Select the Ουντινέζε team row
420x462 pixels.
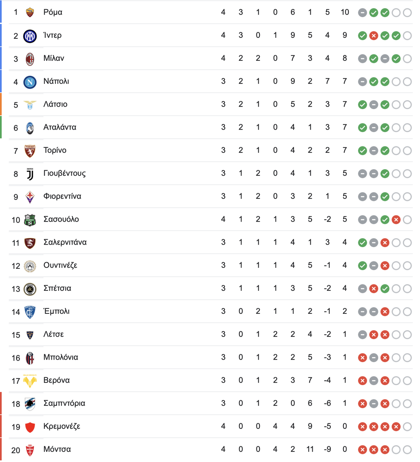click(x=211, y=266)
